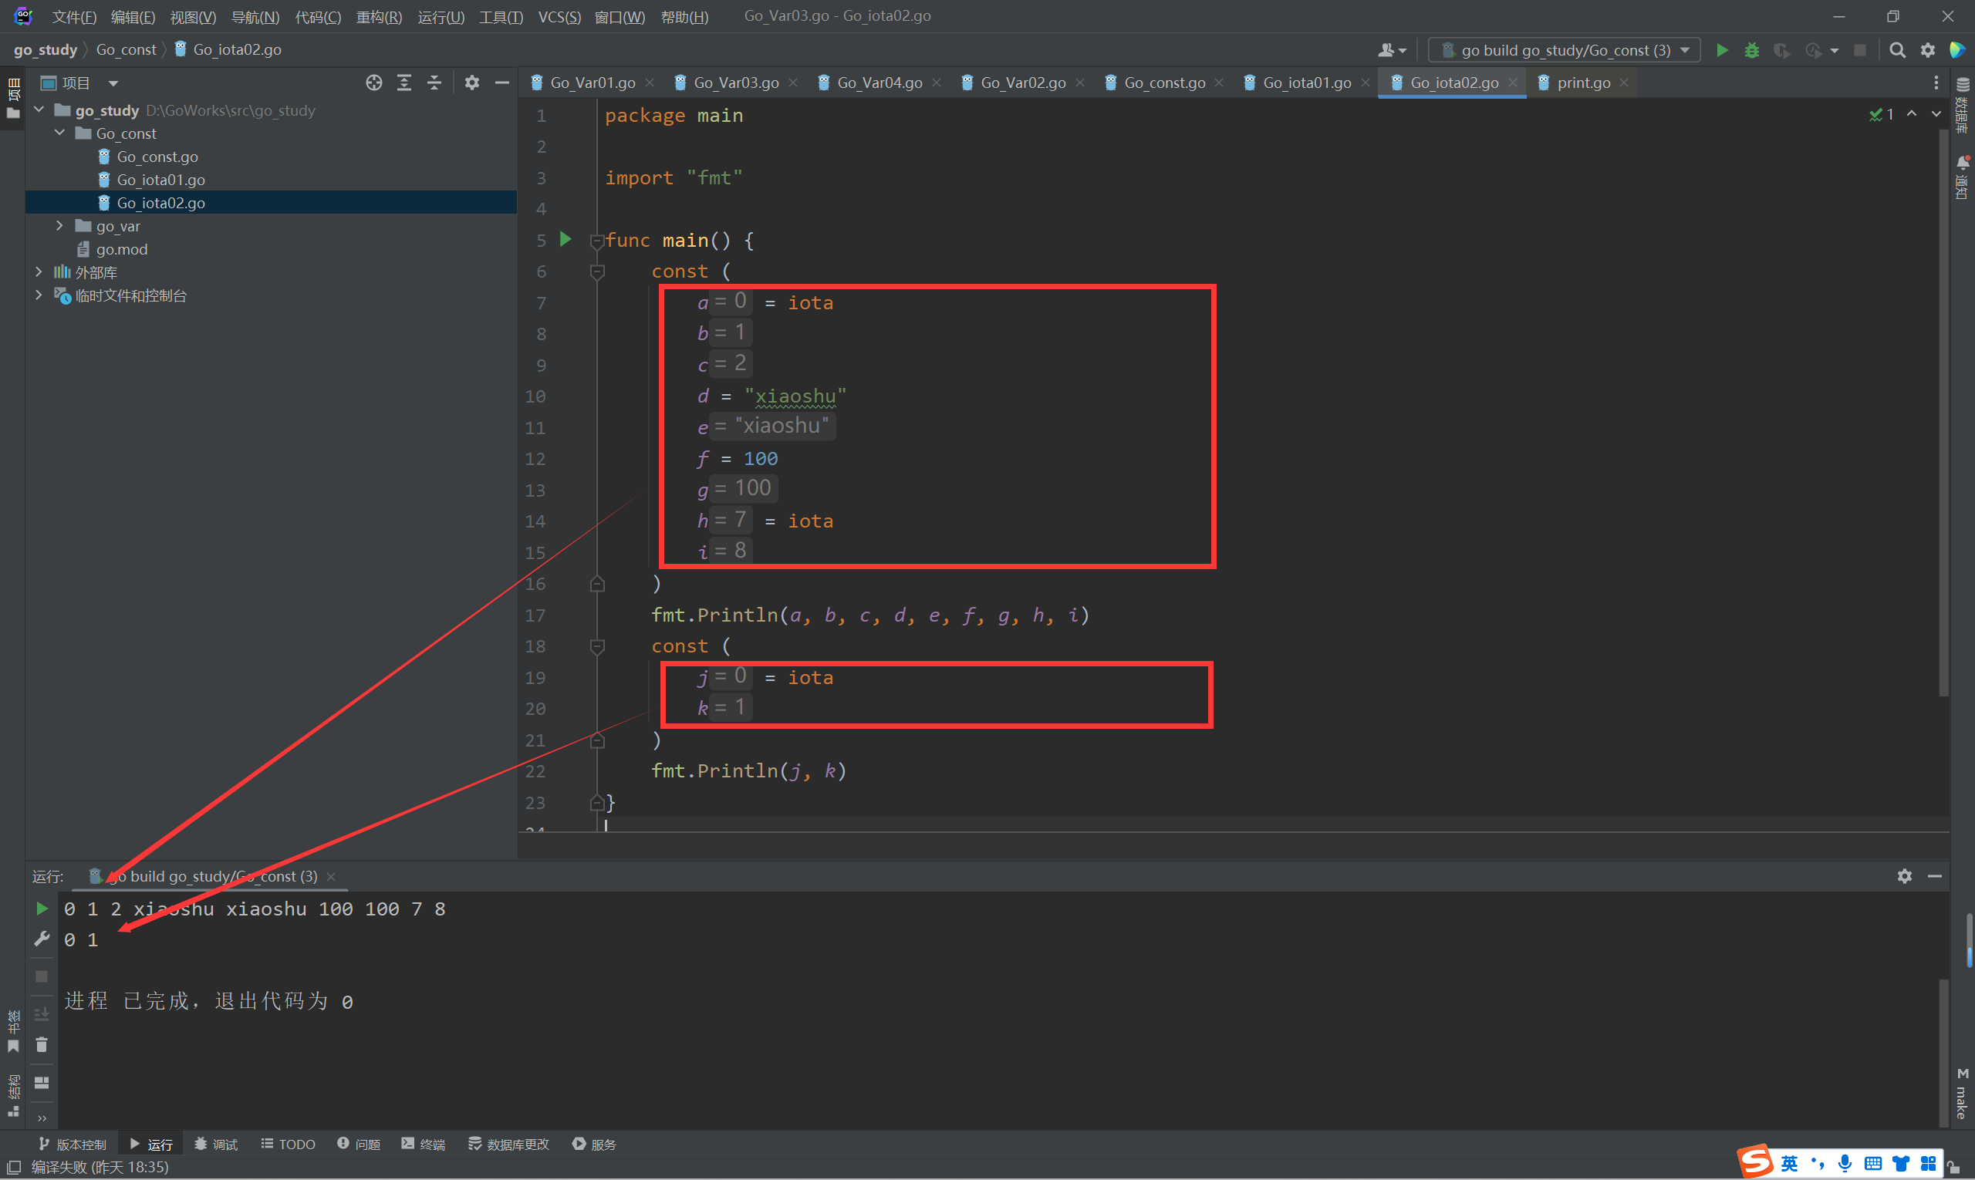Open the 终端 tool window
This screenshot has width=1975, height=1180.
point(423,1145)
